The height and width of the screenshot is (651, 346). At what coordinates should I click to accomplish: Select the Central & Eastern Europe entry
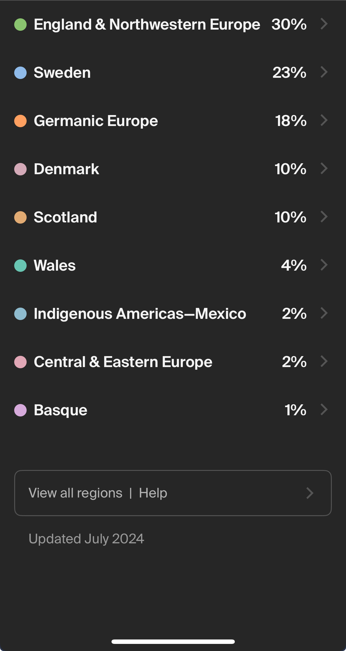click(123, 362)
